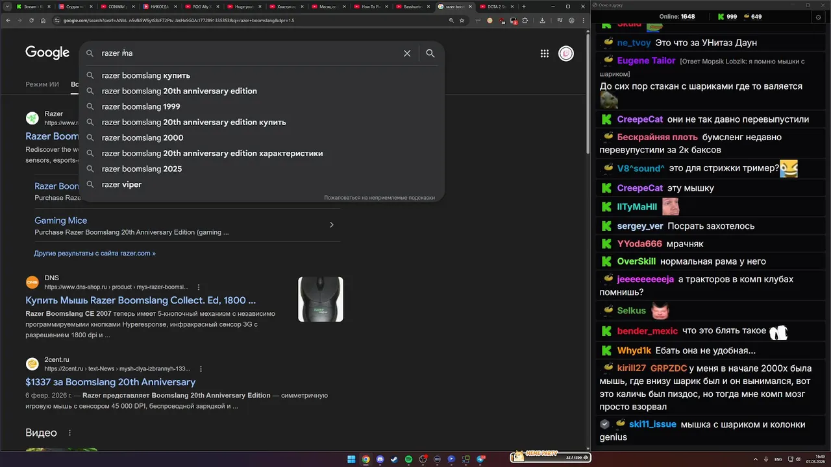Click the Google logo
This screenshot has height=467, width=831.
point(47,53)
